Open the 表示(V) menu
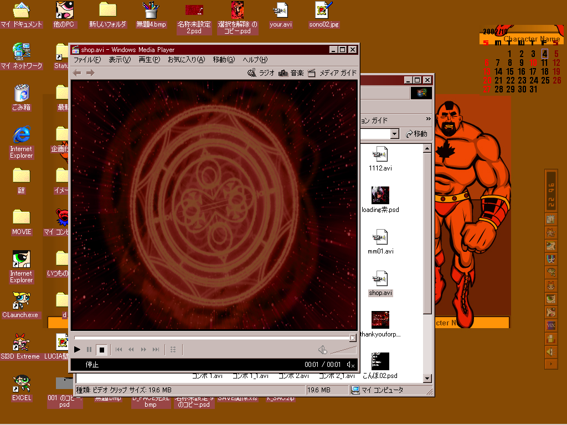The image size is (567, 425). [120, 60]
